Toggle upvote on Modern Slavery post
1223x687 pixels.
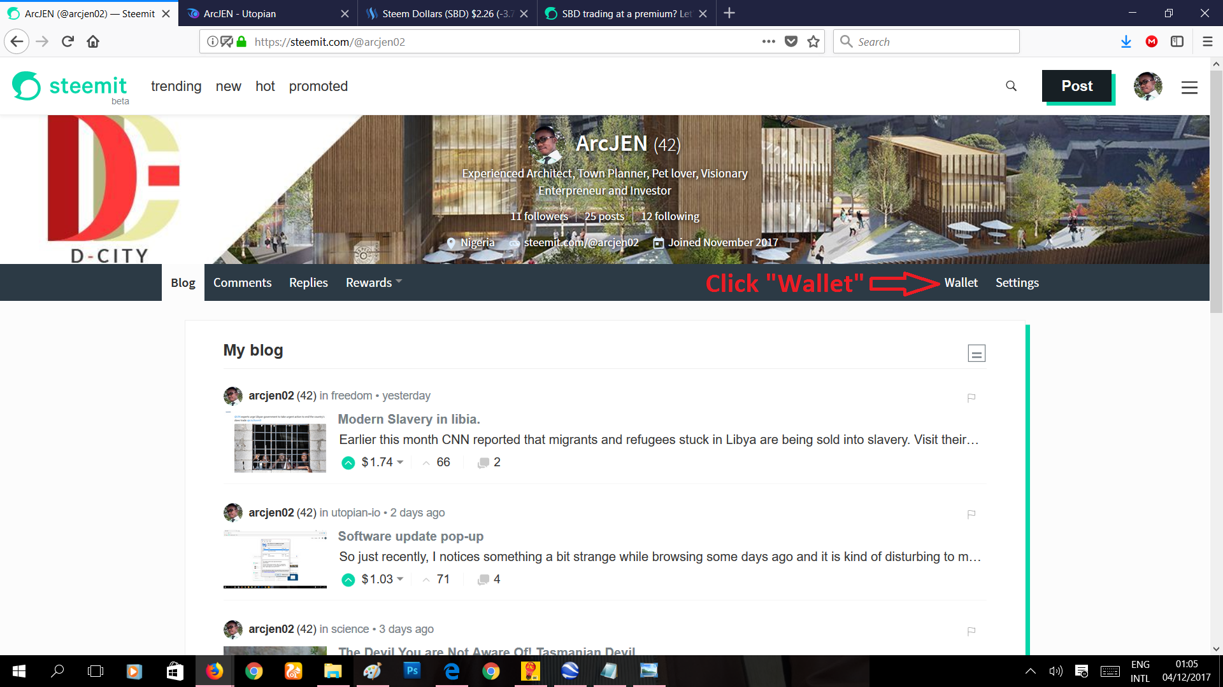click(348, 463)
